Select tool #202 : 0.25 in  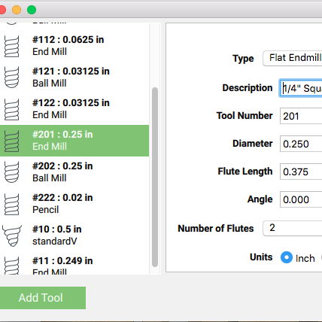coord(74,172)
